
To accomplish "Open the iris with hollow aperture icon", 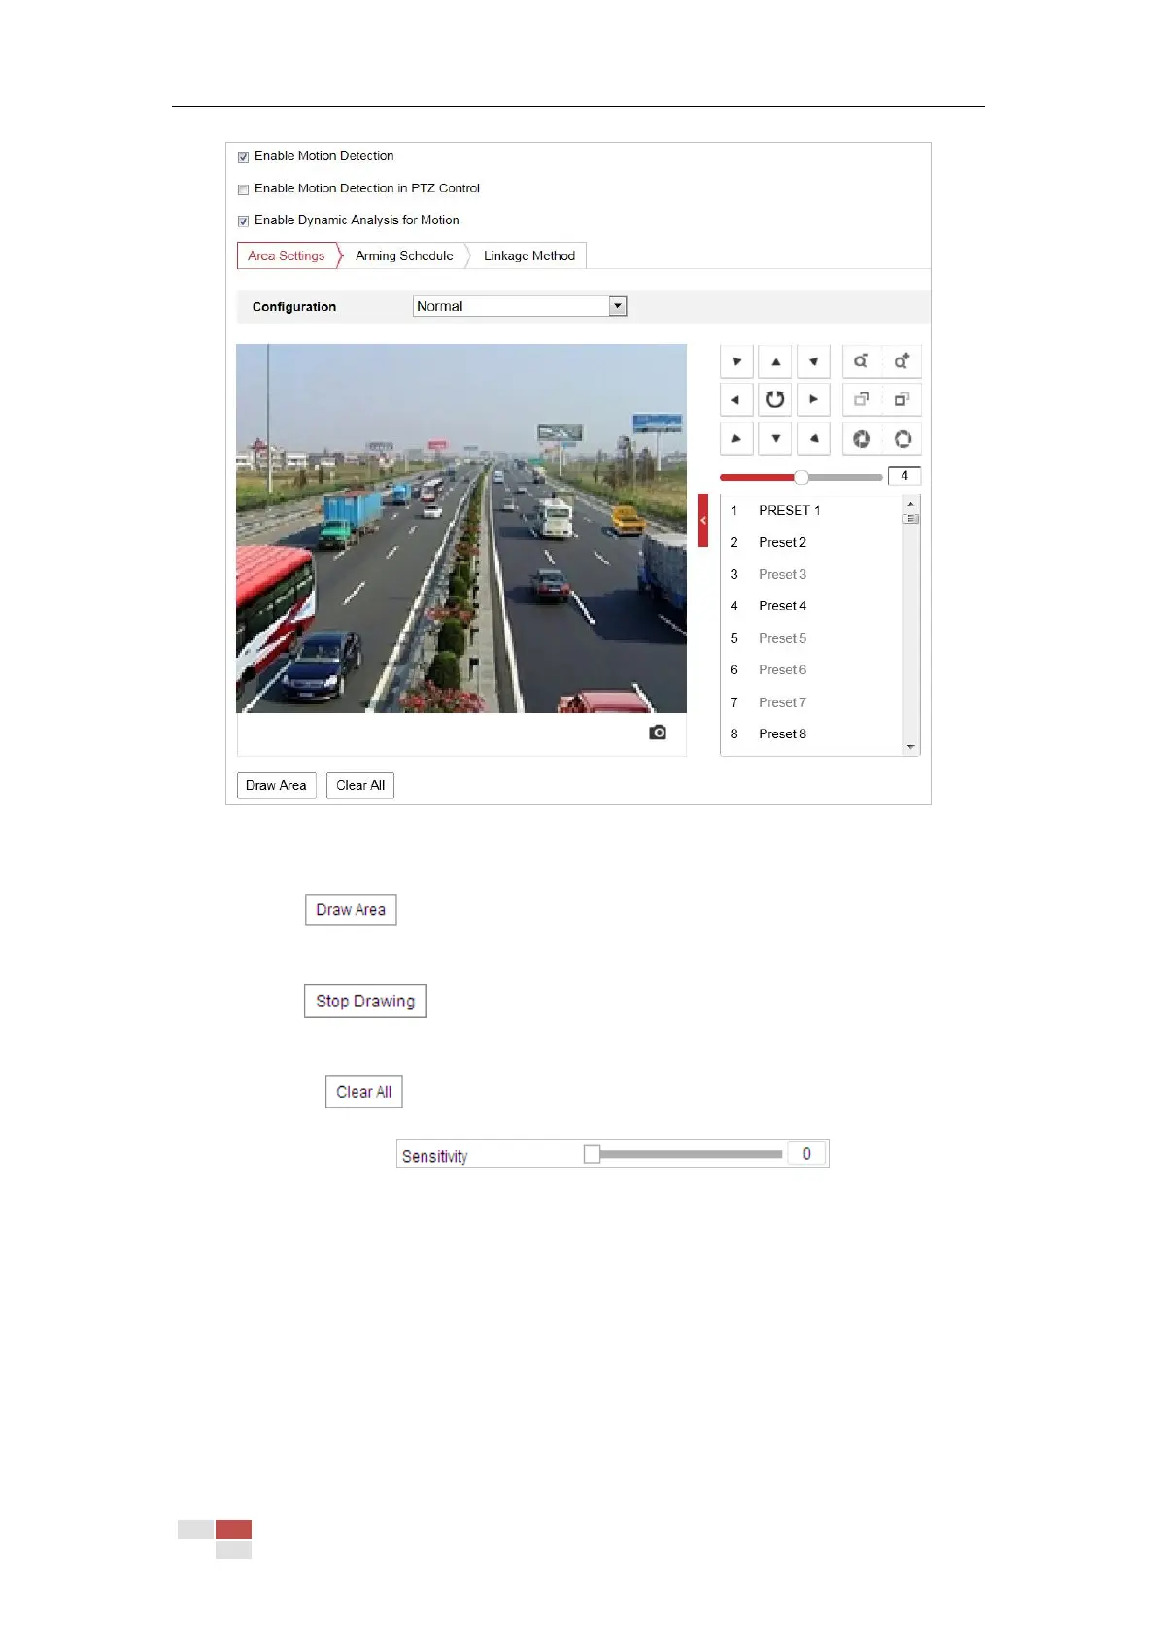I will [902, 439].
